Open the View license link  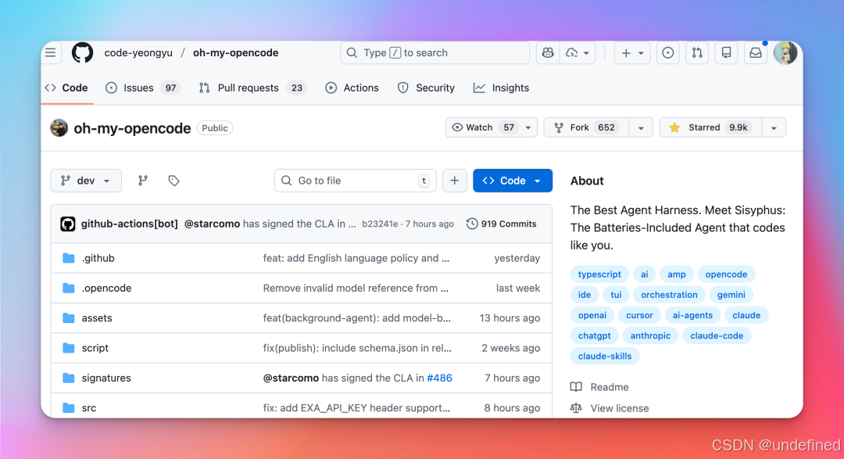610,408
